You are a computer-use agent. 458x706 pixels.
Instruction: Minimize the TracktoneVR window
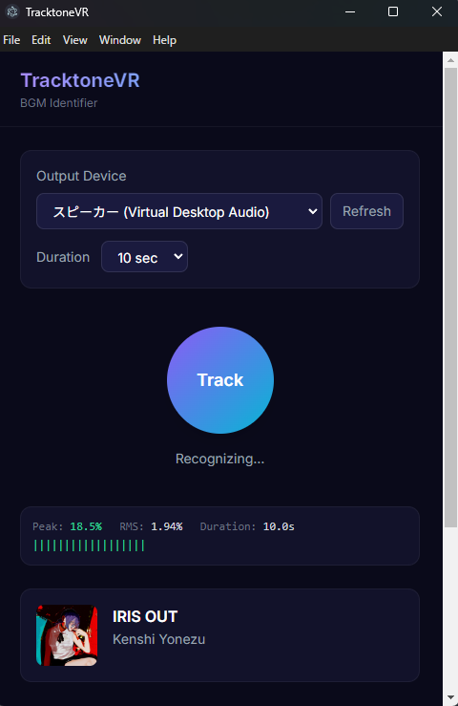pyautogui.click(x=350, y=11)
